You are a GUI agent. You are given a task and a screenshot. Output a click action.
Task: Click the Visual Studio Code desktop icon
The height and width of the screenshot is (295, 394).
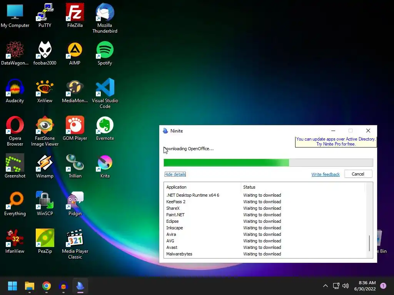[x=105, y=93]
